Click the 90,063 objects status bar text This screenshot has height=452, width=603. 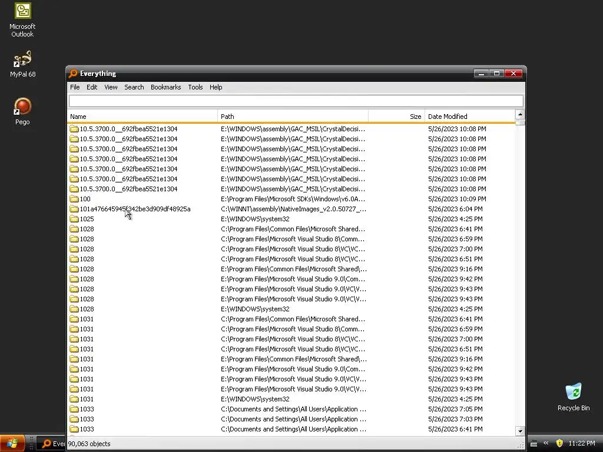click(x=90, y=444)
